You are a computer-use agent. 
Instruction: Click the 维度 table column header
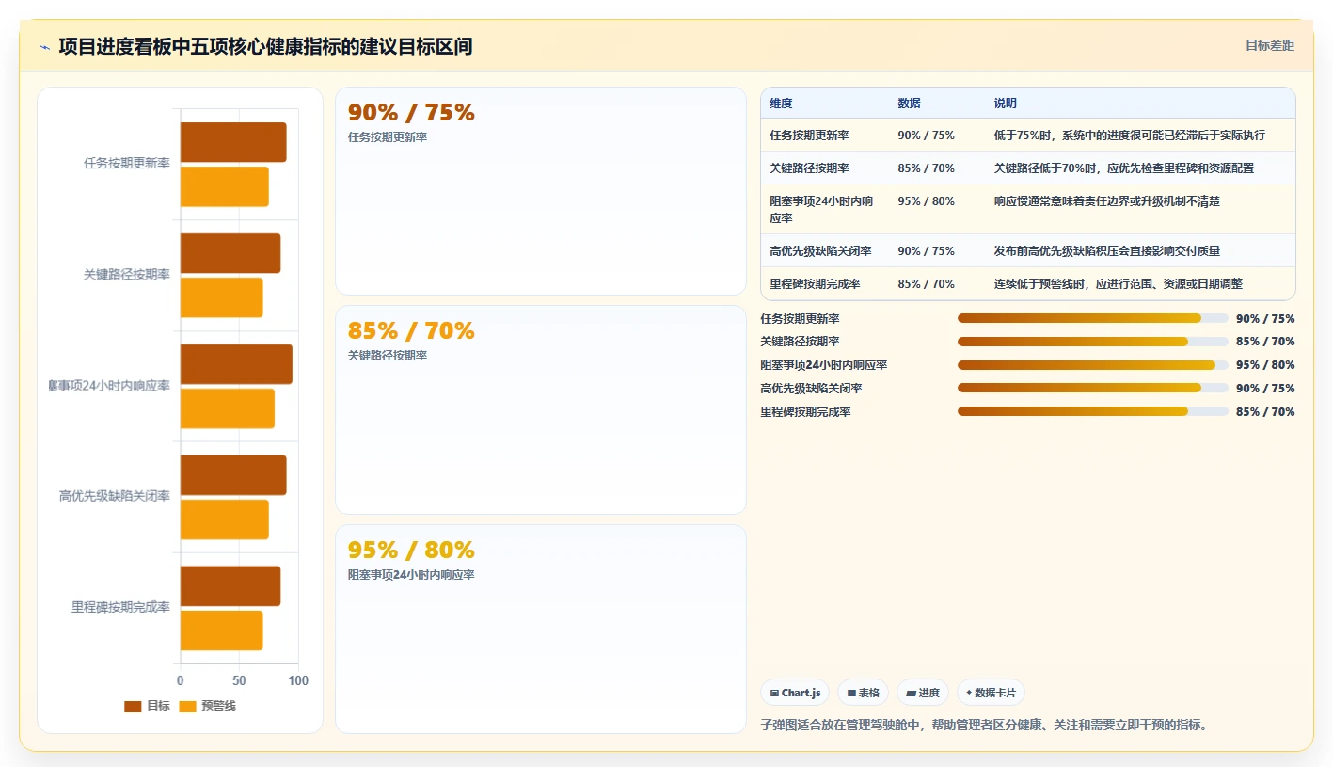coord(781,104)
